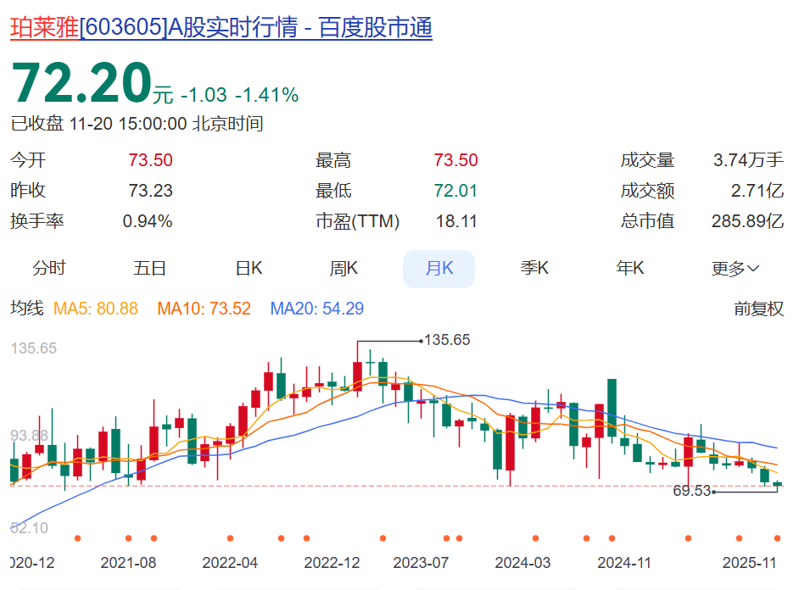Click the orange event dot above 2022-04
The image size is (799, 590).
[x=231, y=538]
